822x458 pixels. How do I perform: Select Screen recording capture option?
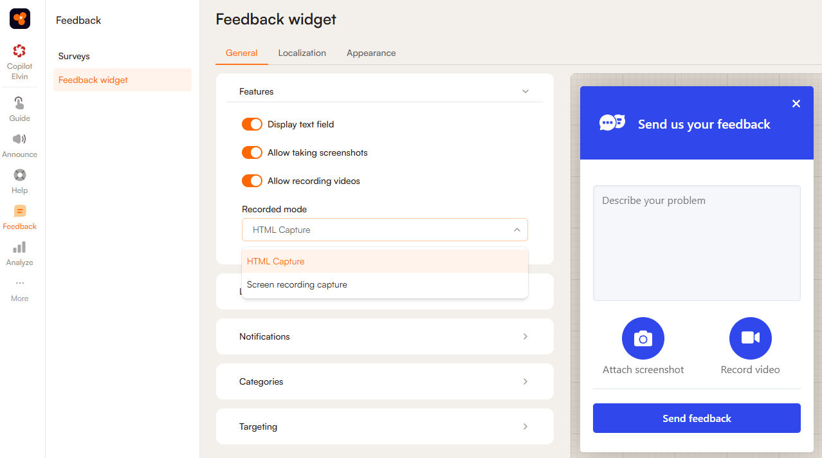297,284
